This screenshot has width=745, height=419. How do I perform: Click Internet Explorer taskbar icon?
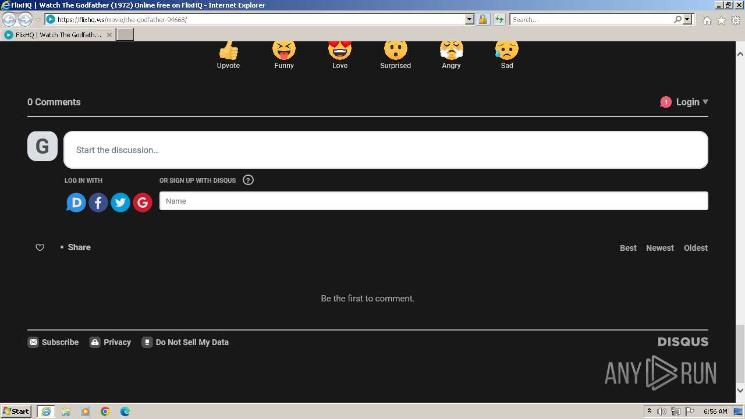tap(46, 411)
